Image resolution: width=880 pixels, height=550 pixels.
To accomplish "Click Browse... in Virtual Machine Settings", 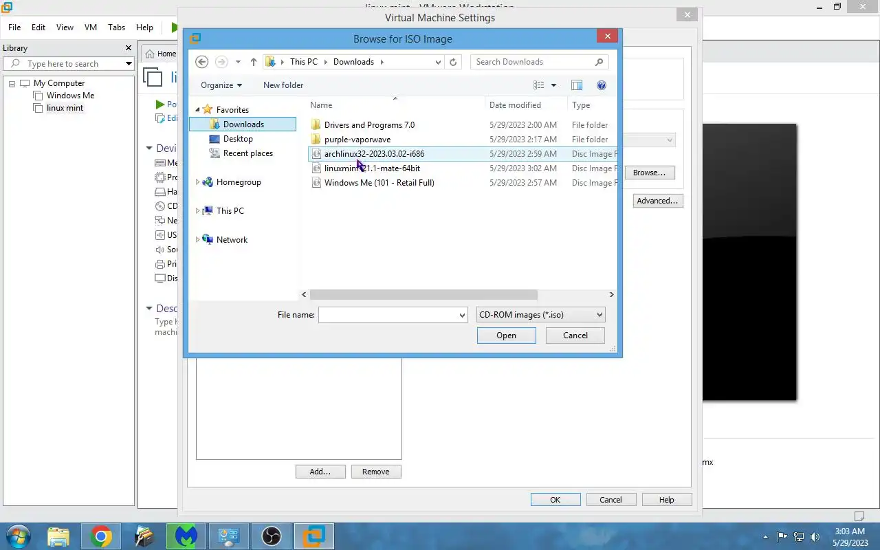I will (649, 173).
